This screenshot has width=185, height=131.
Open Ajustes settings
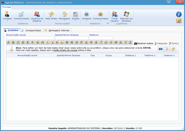coord(76,16)
